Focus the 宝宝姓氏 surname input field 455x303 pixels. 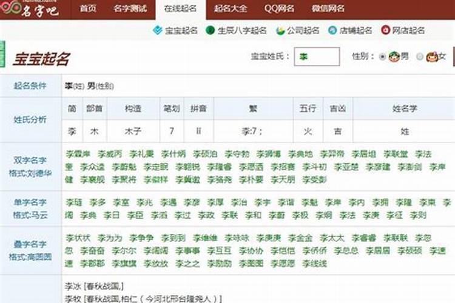317,56
